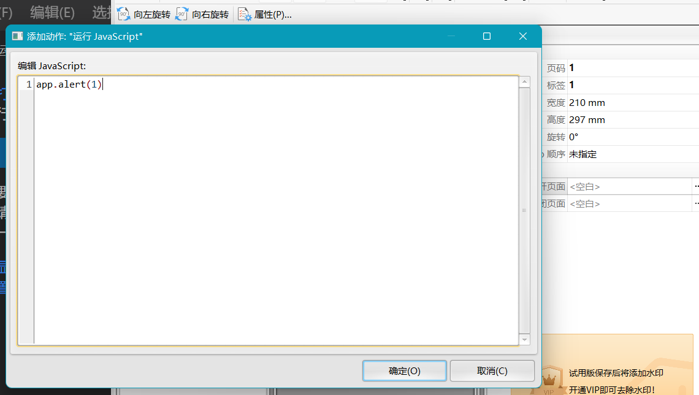Click the 顺序 value 未指定
Image resolution: width=699 pixels, height=395 pixels.
click(582, 154)
